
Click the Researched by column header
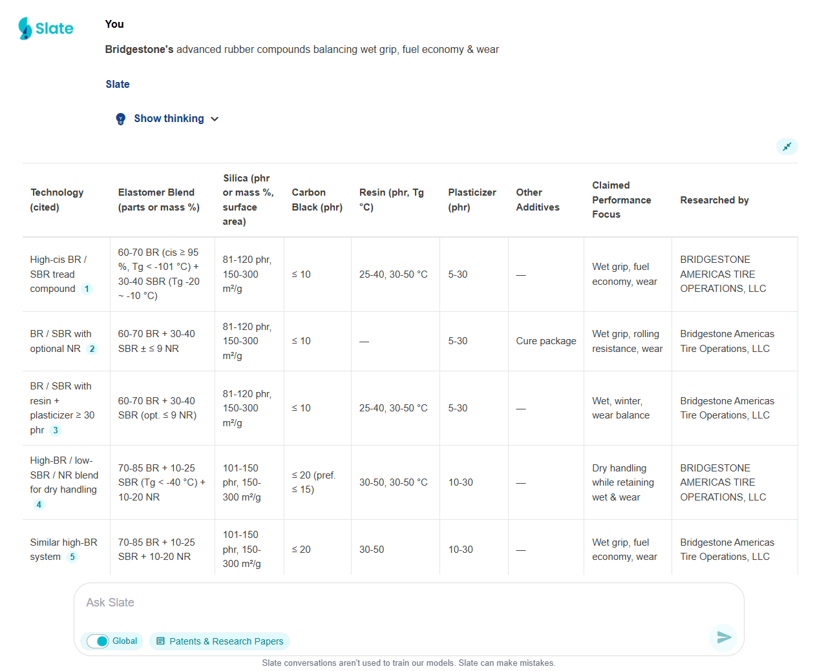[x=714, y=200]
